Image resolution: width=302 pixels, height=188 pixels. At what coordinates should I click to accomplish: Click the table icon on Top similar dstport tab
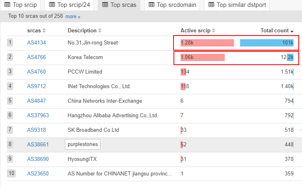click(211, 5)
